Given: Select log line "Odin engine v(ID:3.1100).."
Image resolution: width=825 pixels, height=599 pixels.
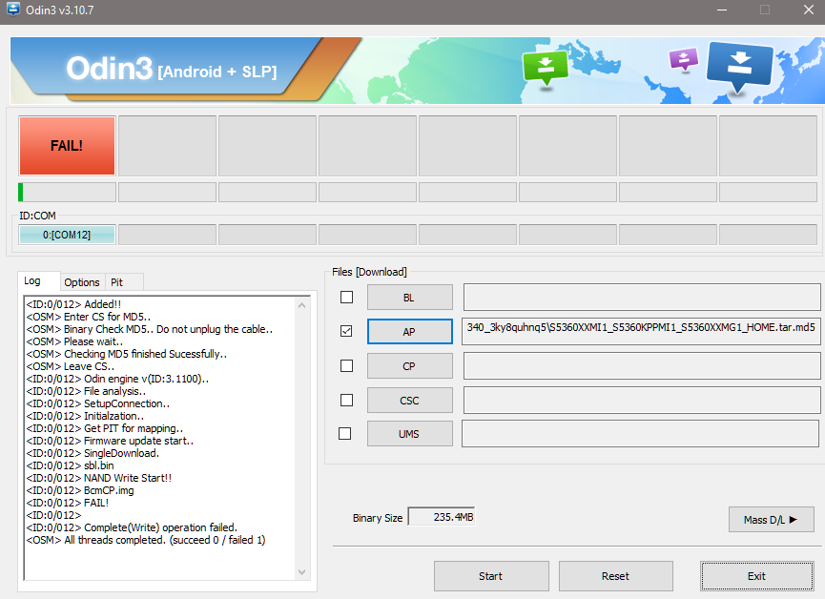Looking at the screenshot, I should (146, 379).
